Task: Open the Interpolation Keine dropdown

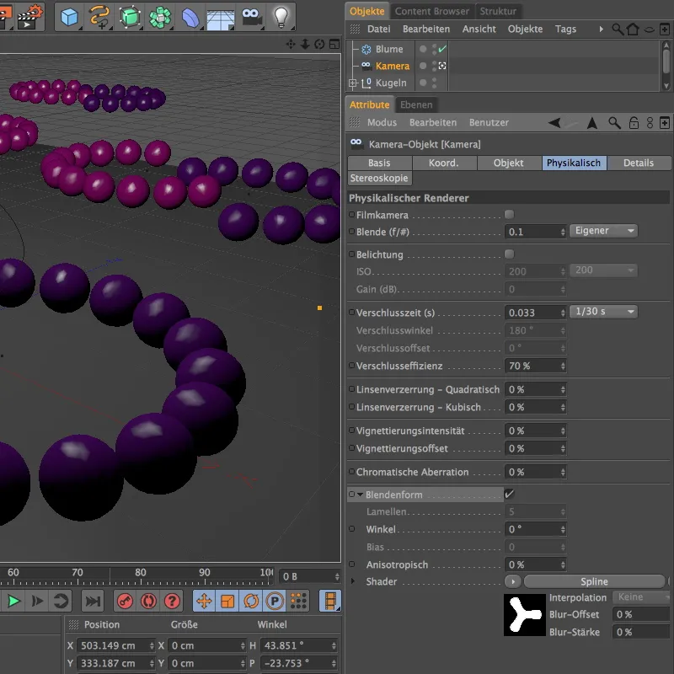Action: pos(640,597)
